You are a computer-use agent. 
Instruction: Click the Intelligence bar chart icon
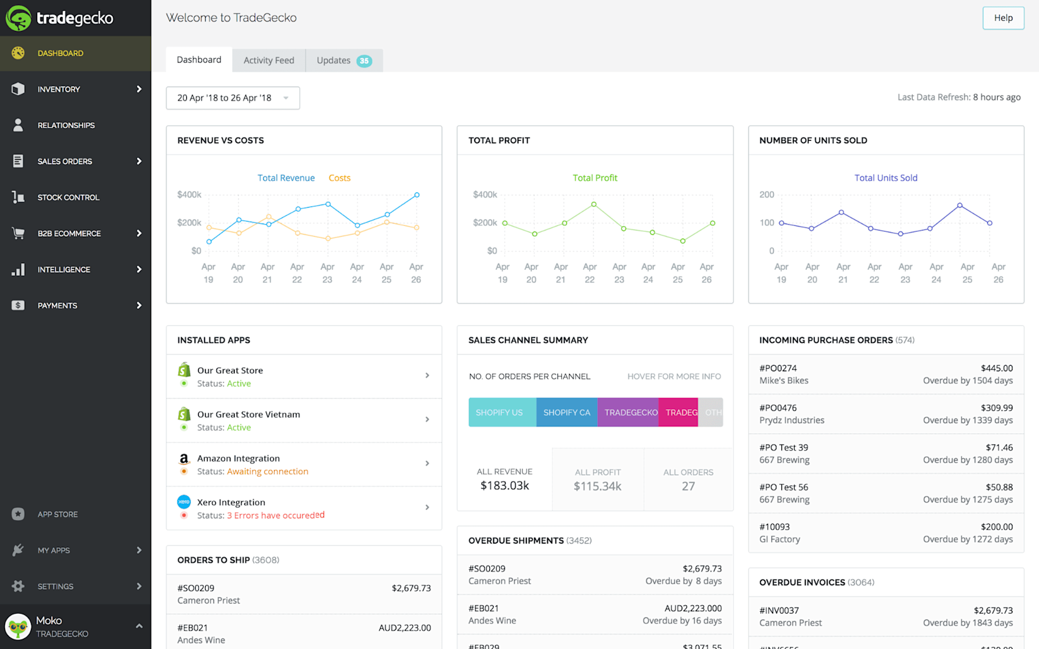18,270
